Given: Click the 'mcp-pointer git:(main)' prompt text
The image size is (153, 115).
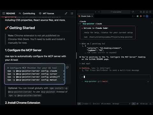Looking at the screenshot, I should click(96, 81).
